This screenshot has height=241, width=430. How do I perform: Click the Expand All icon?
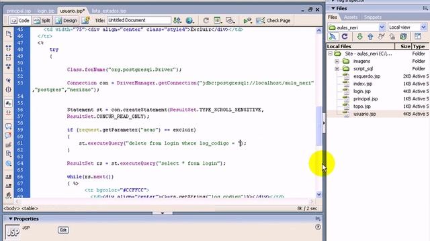point(9,66)
